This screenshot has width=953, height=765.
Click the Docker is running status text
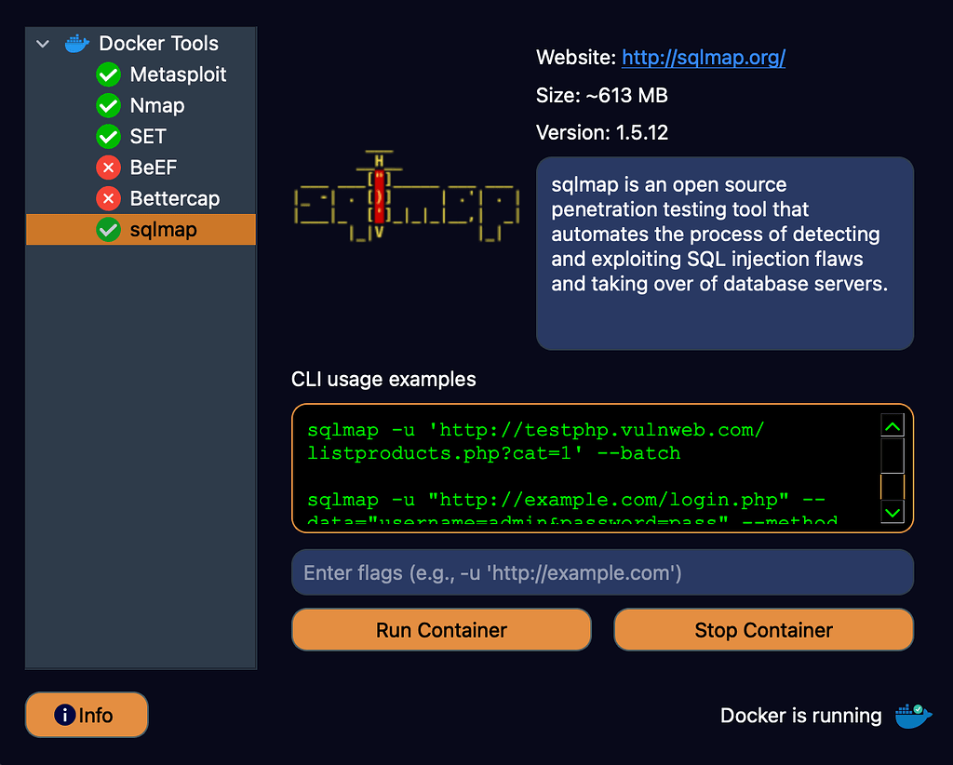click(x=800, y=716)
